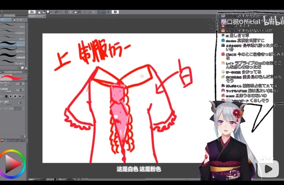
Task: Open more color palette tabs dropdown
Action: point(26,141)
